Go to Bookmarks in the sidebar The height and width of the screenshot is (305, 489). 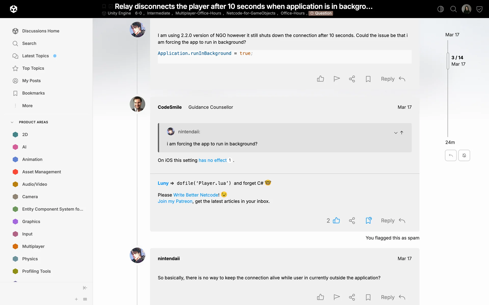pyautogui.click(x=33, y=93)
